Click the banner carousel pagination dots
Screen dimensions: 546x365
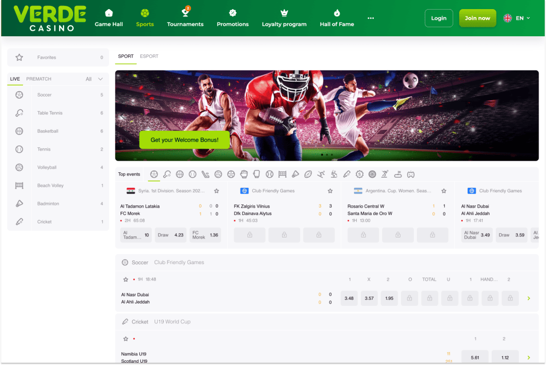(327, 154)
